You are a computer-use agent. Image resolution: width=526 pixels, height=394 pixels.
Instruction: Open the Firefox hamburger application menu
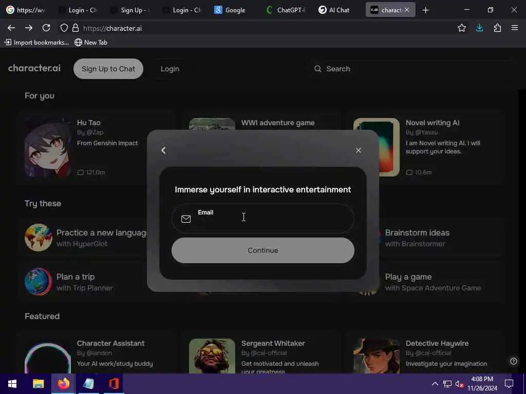(x=515, y=28)
